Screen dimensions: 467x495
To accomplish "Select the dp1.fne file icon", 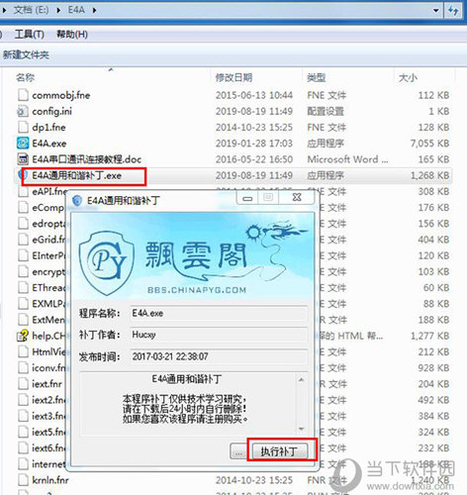I will (23, 128).
